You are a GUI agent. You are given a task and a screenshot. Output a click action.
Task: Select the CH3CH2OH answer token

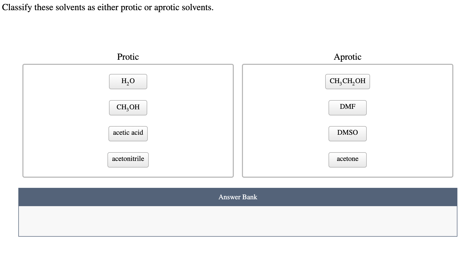pyautogui.click(x=347, y=81)
